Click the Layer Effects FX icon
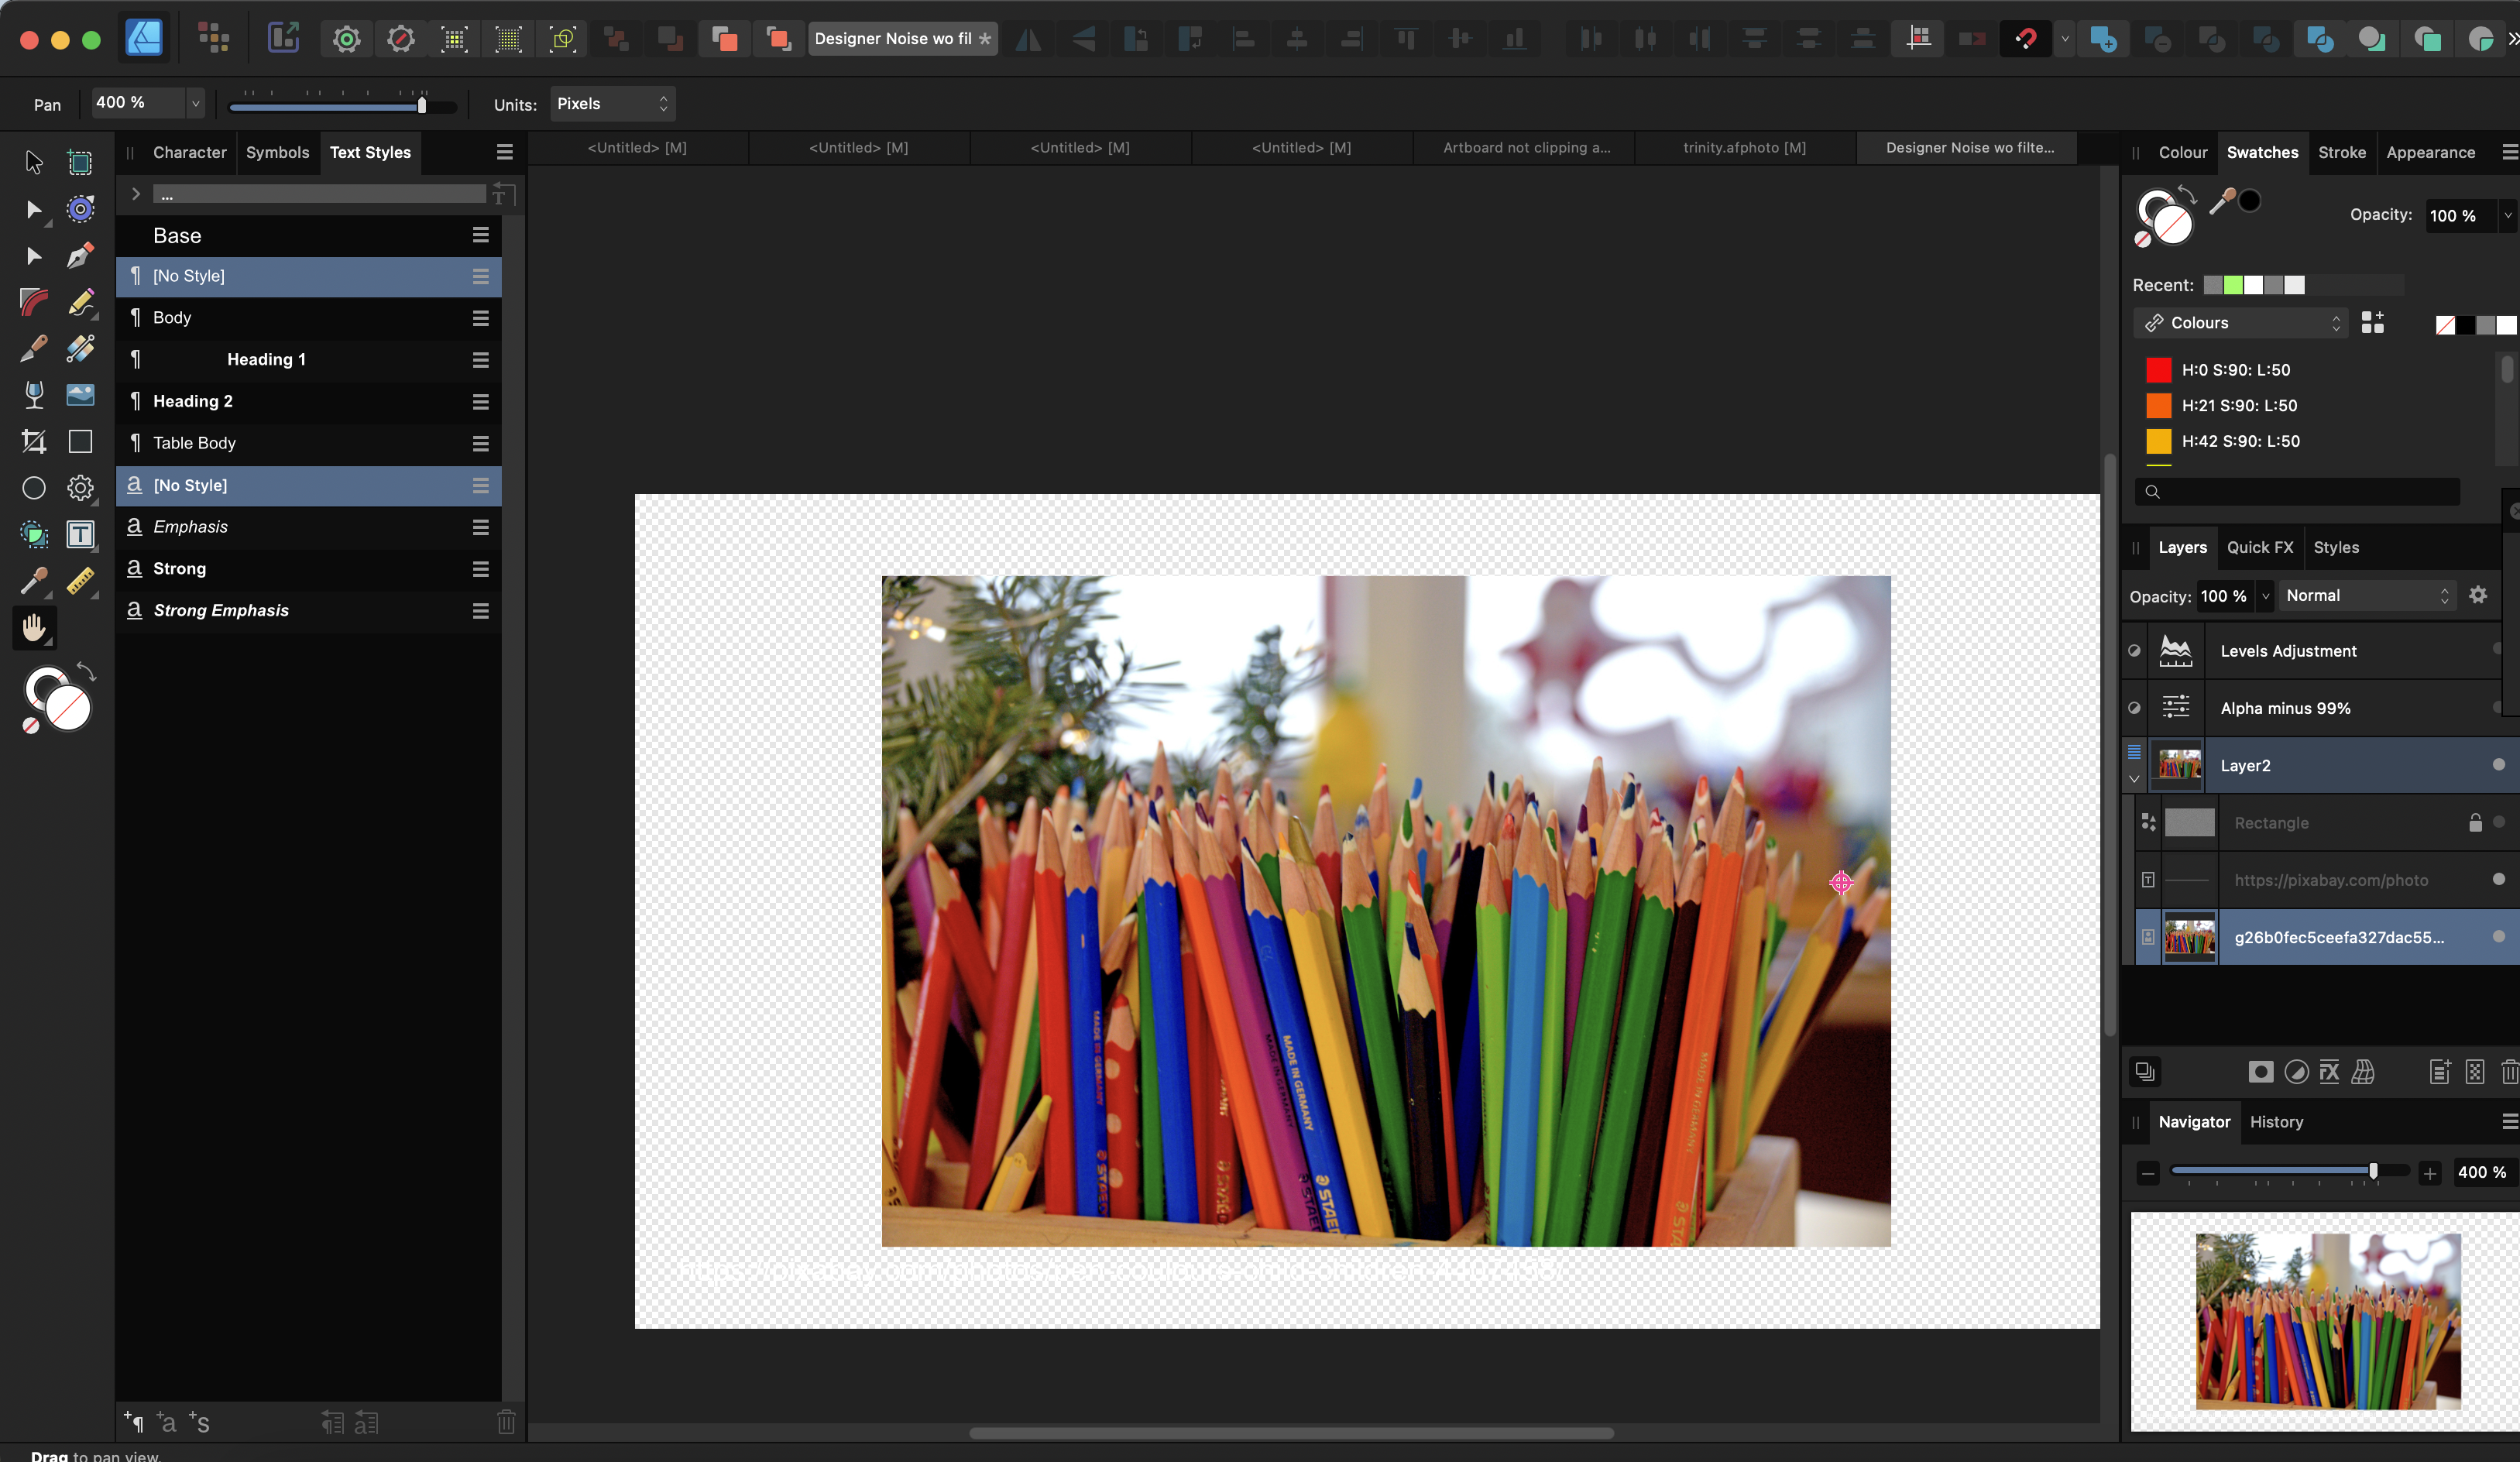 tap(2330, 1072)
